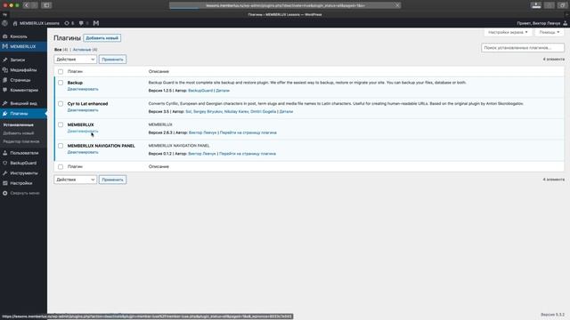Image resolution: width=570 pixels, height=320 pixels.
Task: Deactivate MEMBERLUX NAVIGATION PANEL plugin
Action: pyautogui.click(x=83, y=152)
